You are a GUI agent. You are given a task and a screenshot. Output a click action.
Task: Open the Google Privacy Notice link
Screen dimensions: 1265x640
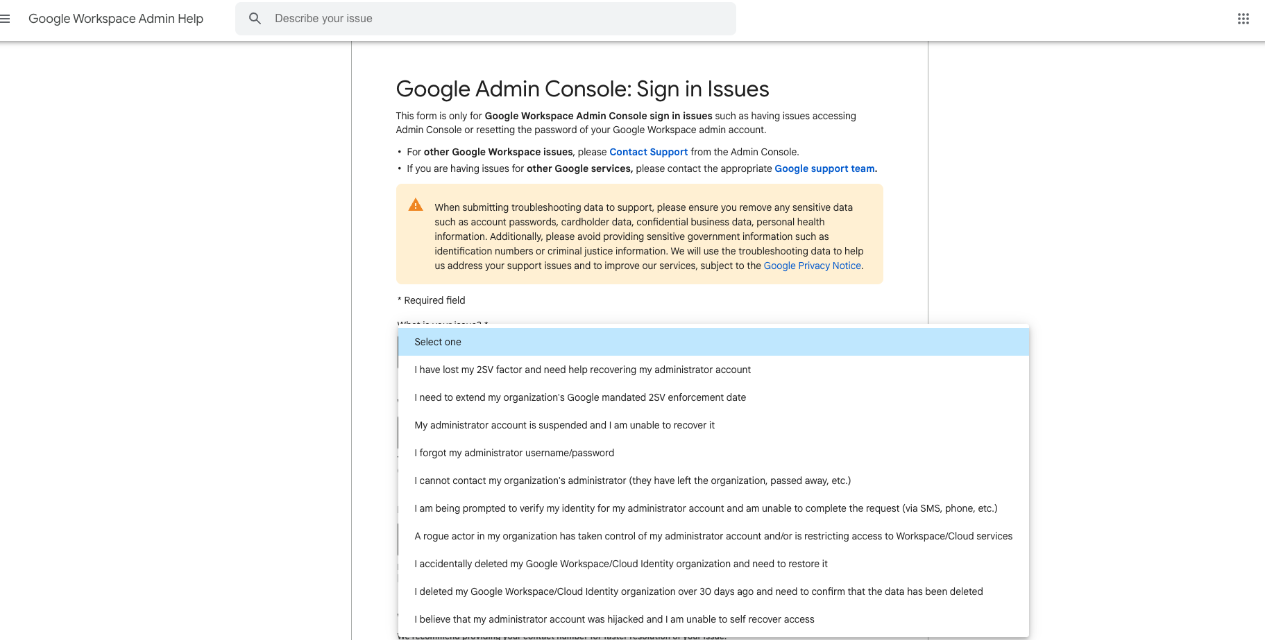pyautogui.click(x=812, y=266)
